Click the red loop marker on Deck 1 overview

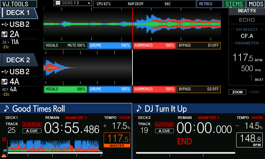[4, 139]
